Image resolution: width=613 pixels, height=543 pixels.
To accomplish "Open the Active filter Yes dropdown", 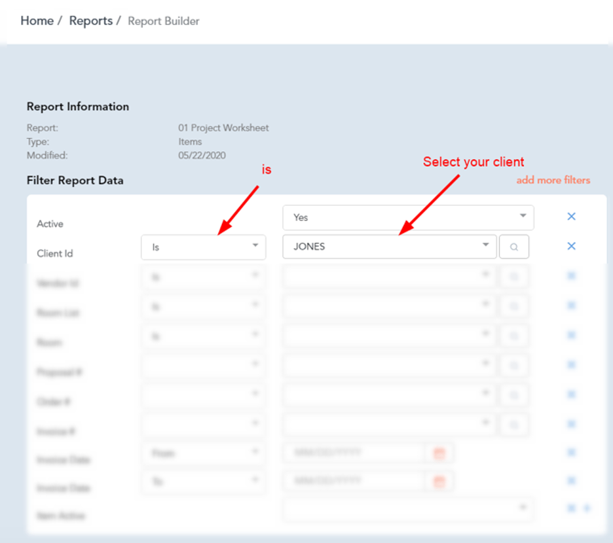I will coord(408,218).
